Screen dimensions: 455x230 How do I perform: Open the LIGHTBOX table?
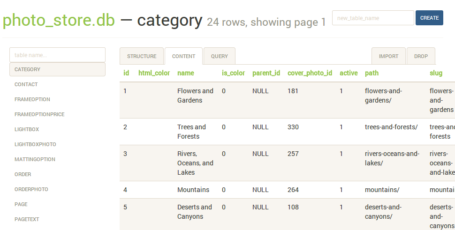[x=27, y=129]
